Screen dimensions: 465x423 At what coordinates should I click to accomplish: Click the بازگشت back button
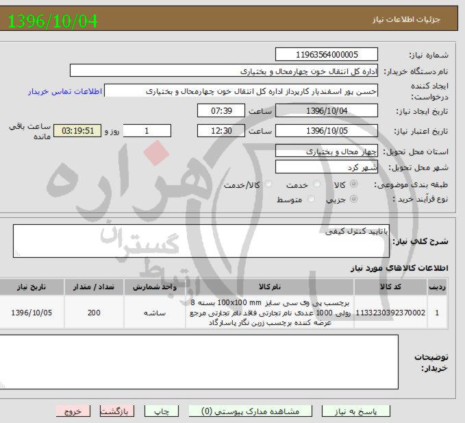[117, 411]
